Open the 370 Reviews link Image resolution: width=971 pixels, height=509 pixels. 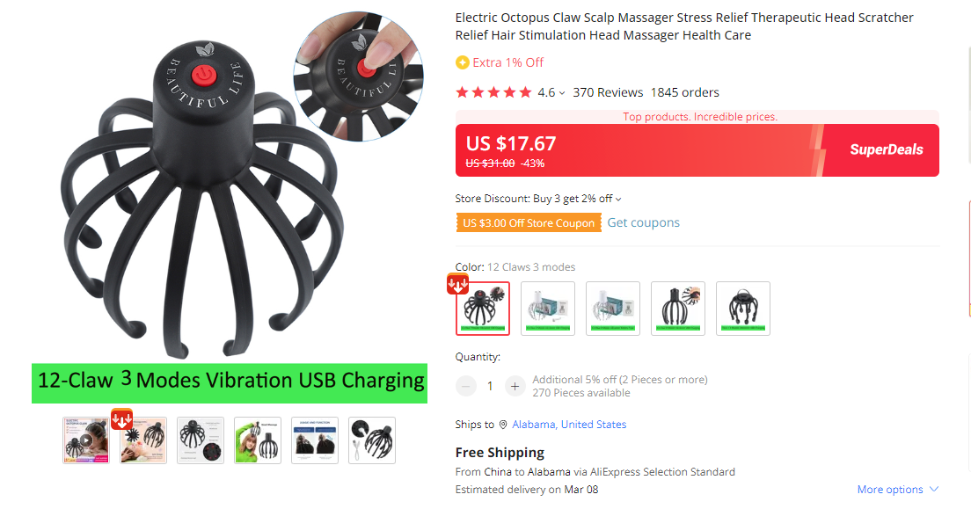pos(608,93)
